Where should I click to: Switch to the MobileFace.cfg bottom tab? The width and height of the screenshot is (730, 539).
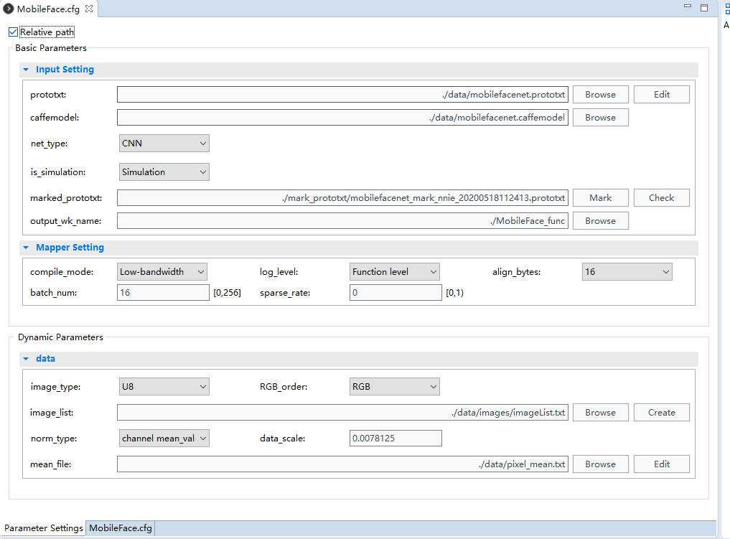coord(120,528)
